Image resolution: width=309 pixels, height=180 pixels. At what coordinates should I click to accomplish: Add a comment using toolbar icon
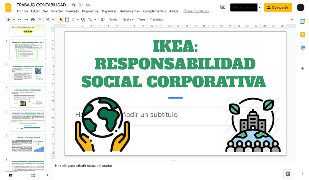(102, 20)
